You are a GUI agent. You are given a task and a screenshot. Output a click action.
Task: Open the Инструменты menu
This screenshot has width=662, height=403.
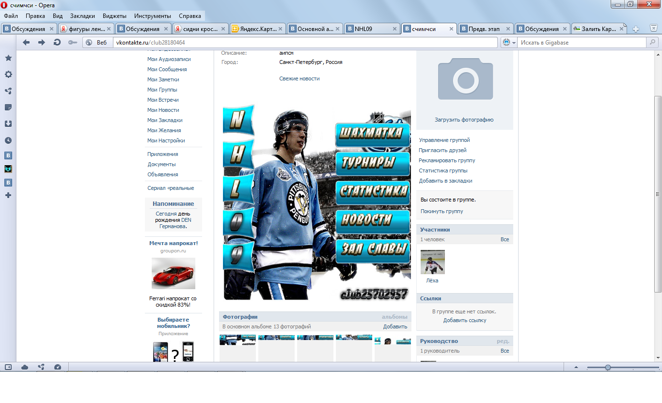(153, 15)
